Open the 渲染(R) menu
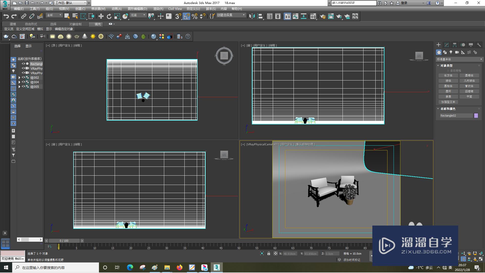The width and height of the screenshot is (485, 273). click(x=158, y=9)
